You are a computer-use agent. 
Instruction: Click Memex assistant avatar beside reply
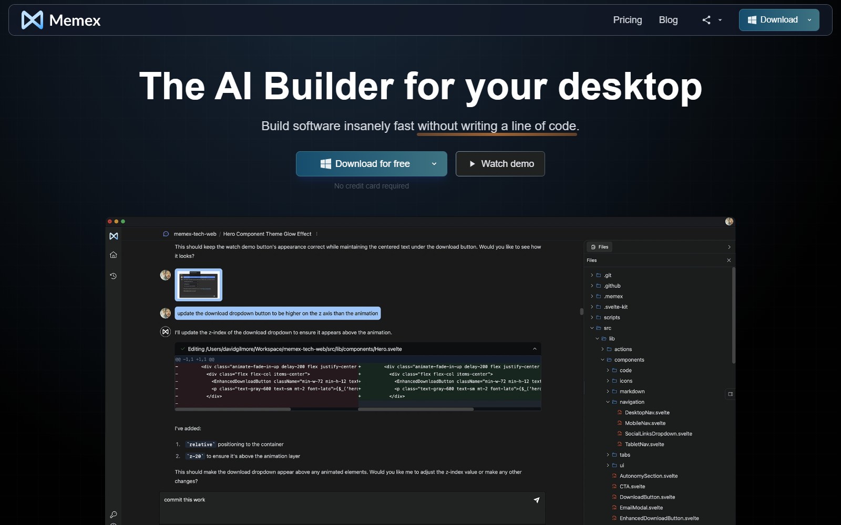click(166, 332)
